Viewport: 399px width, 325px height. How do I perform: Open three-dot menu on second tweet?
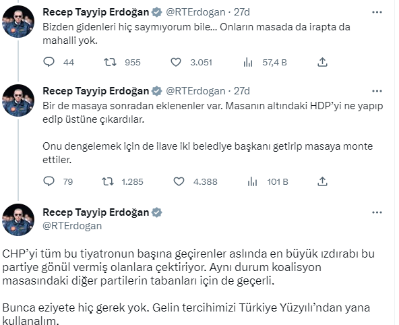377,91
